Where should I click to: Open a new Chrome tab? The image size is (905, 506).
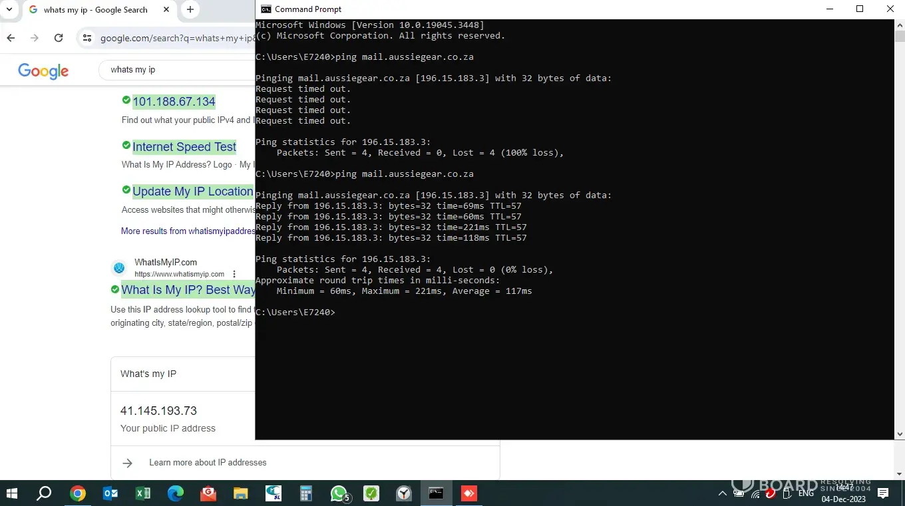190,9
